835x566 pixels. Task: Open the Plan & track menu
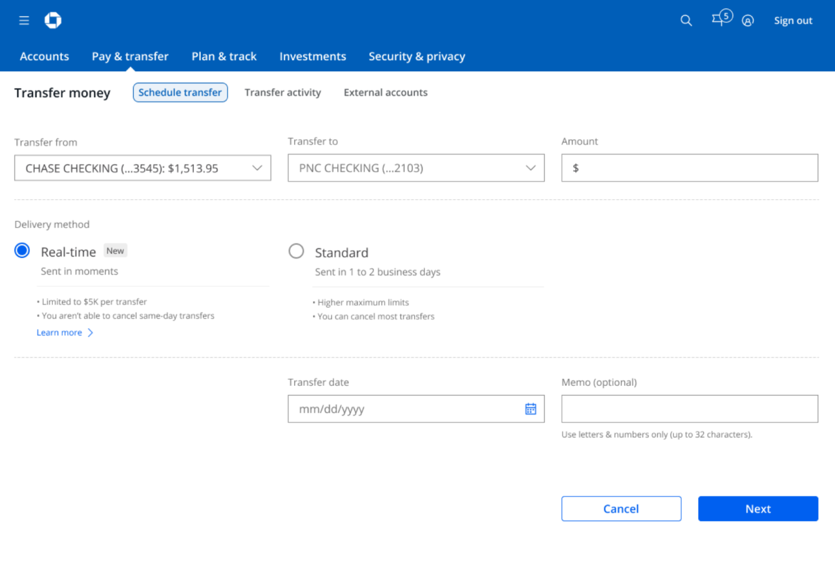tap(224, 56)
